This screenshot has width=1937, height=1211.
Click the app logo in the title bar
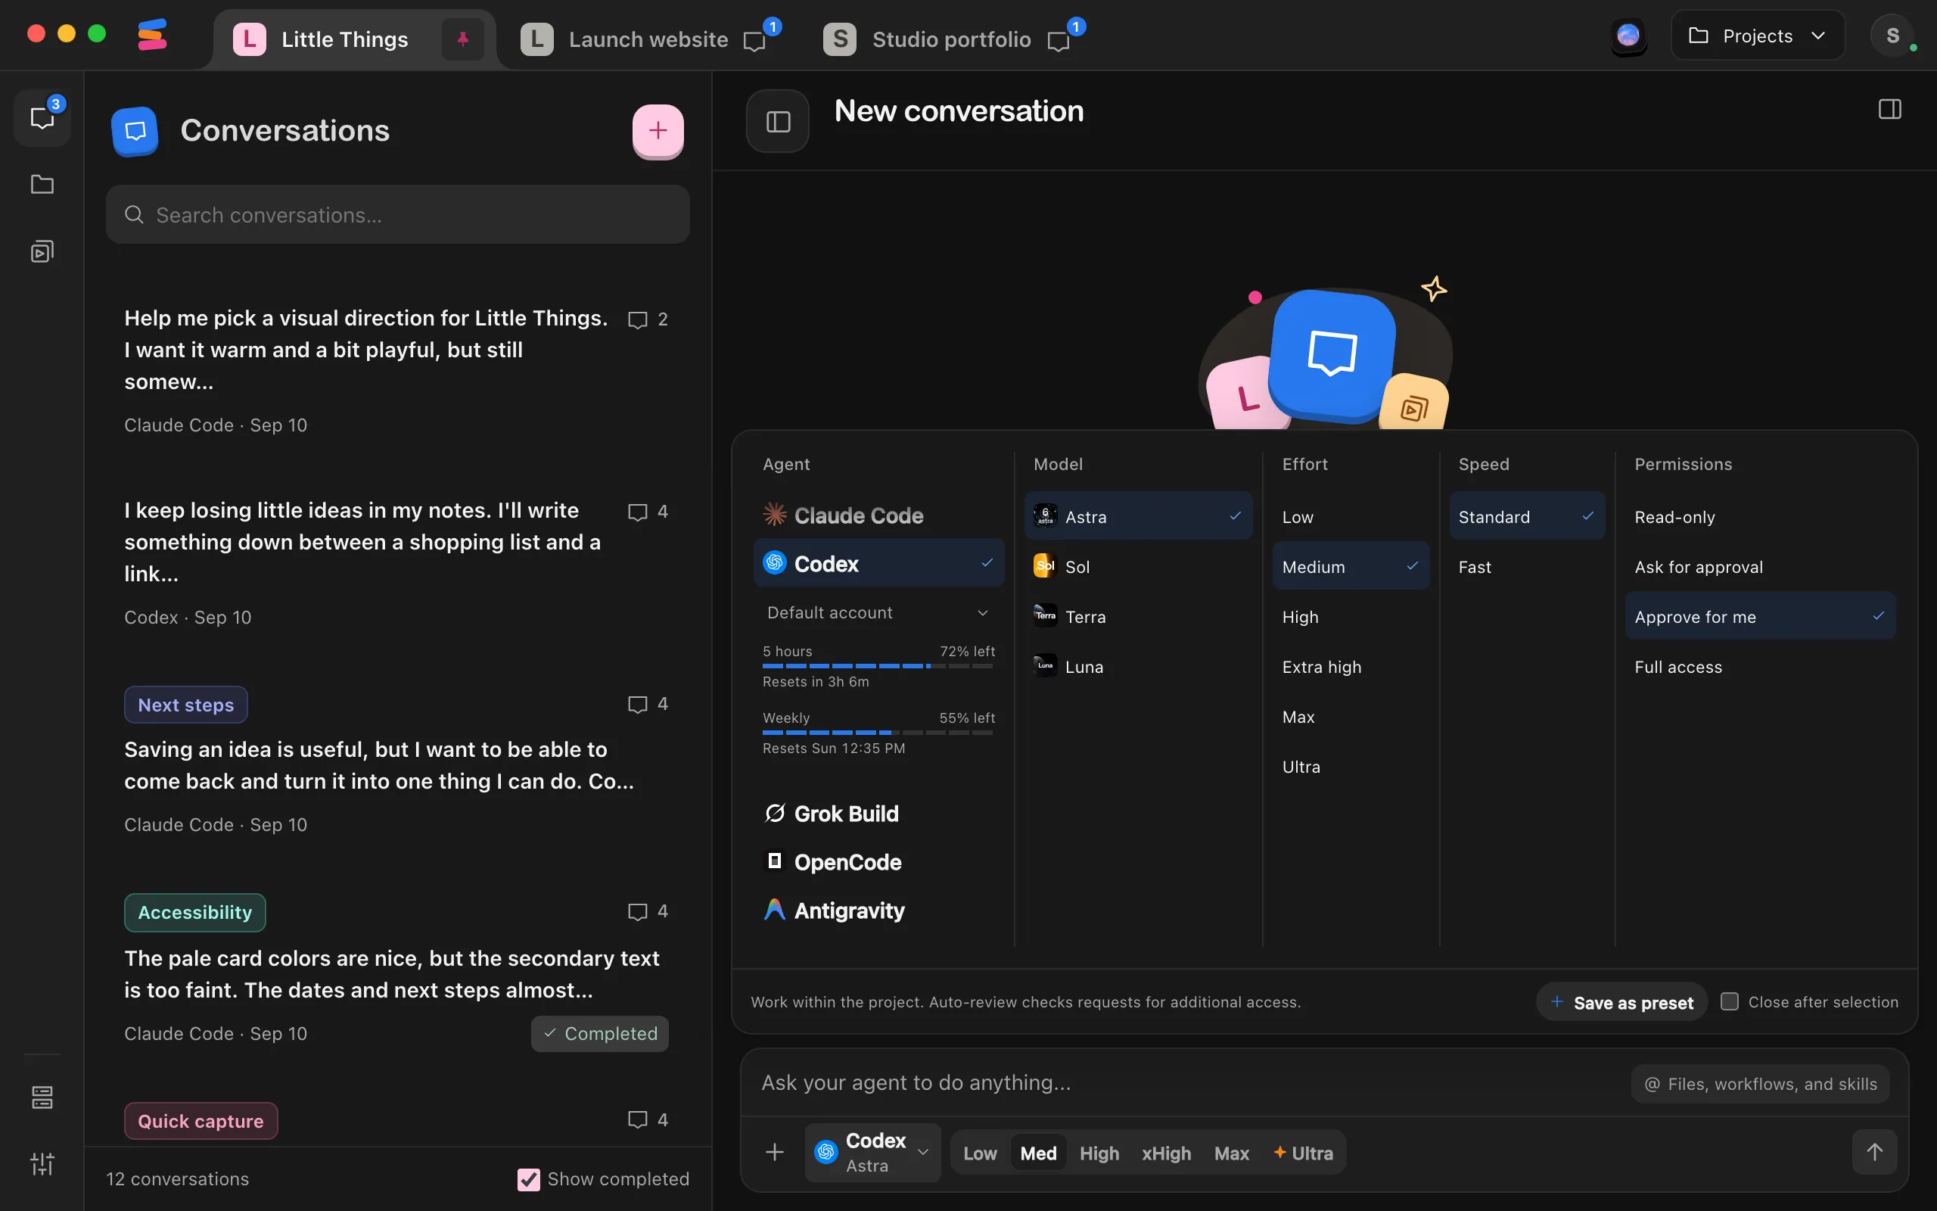tap(152, 36)
